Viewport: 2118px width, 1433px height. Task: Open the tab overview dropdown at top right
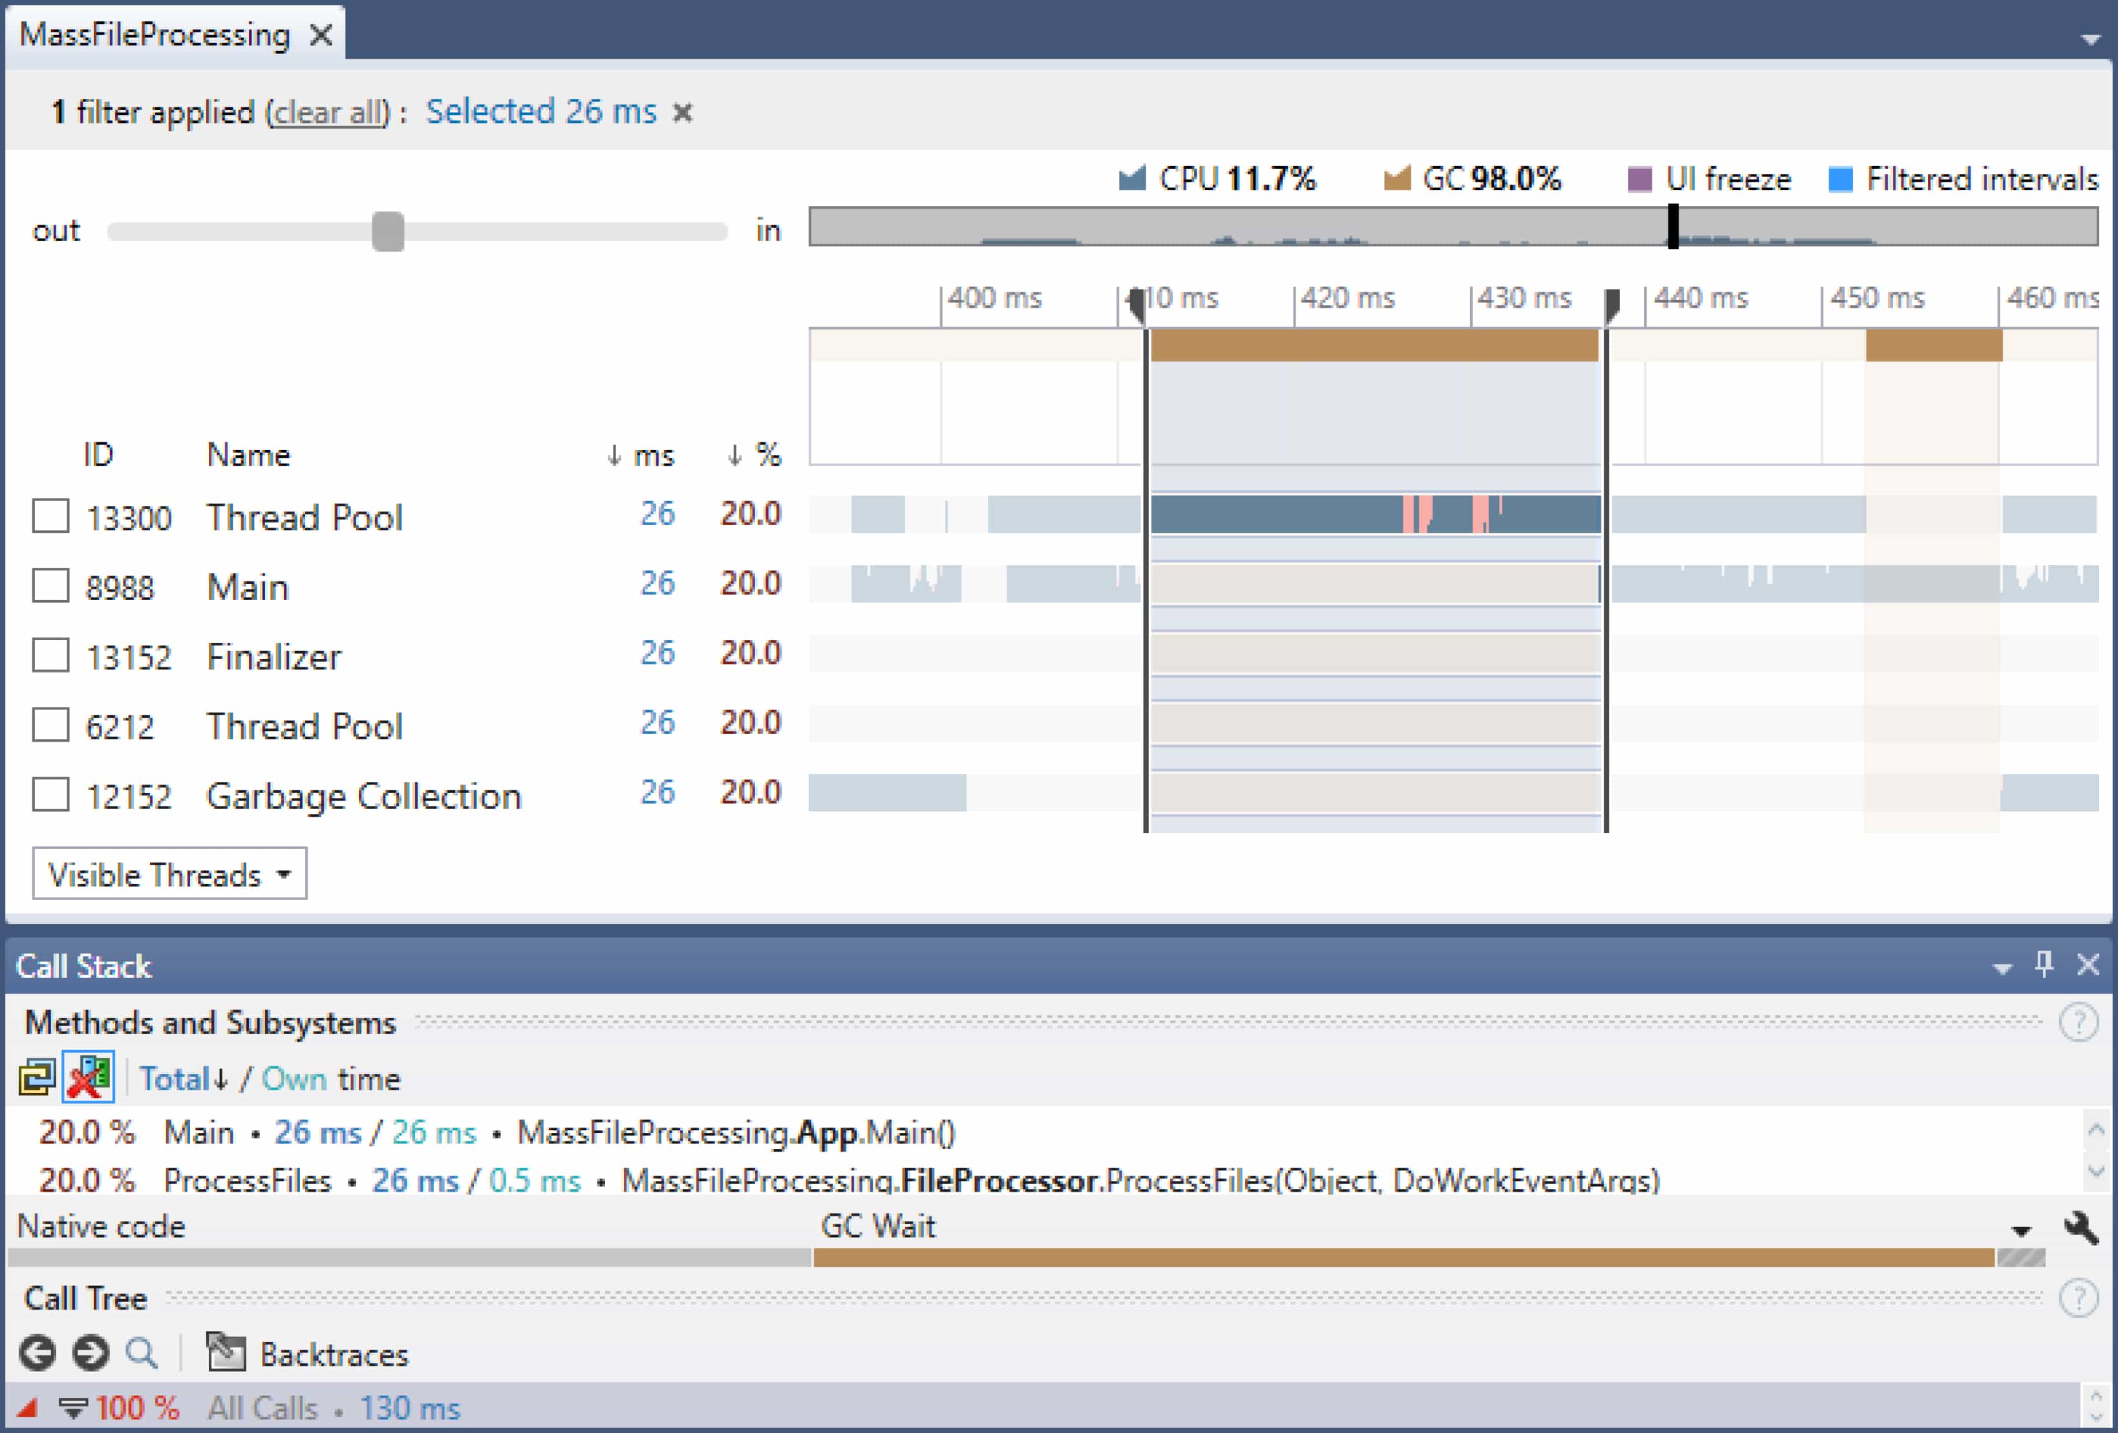click(2090, 38)
